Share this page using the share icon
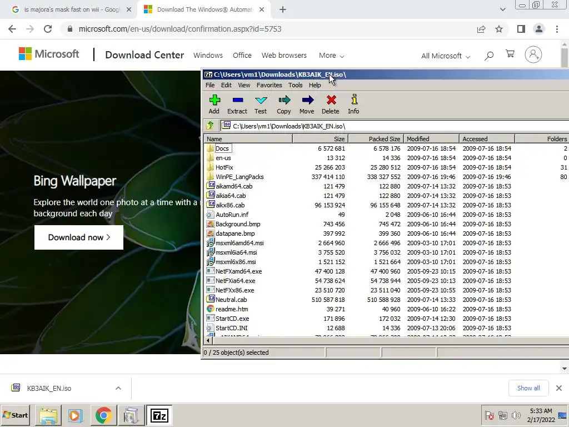Viewport: 569px width, 427px height. tap(481, 29)
